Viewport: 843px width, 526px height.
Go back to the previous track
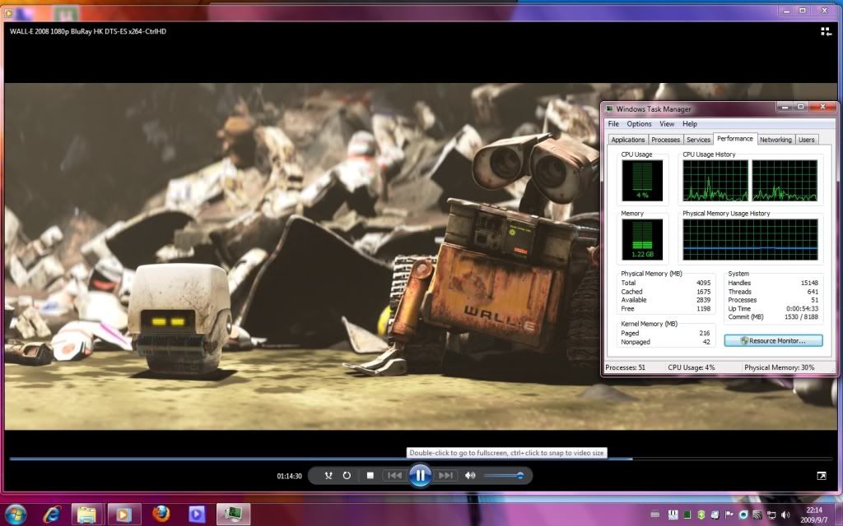[x=394, y=475]
